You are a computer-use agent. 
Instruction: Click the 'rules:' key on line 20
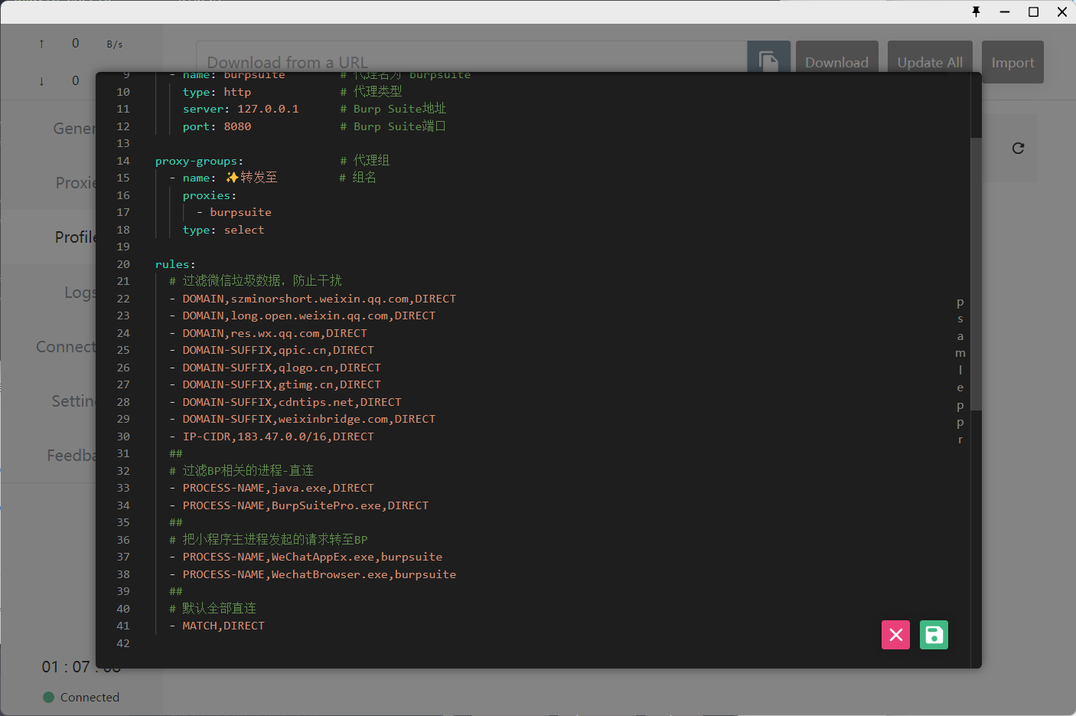click(x=175, y=264)
